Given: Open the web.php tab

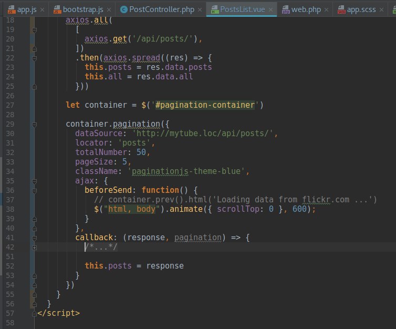Looking at the screenshot, I should (x=306, y=9).
